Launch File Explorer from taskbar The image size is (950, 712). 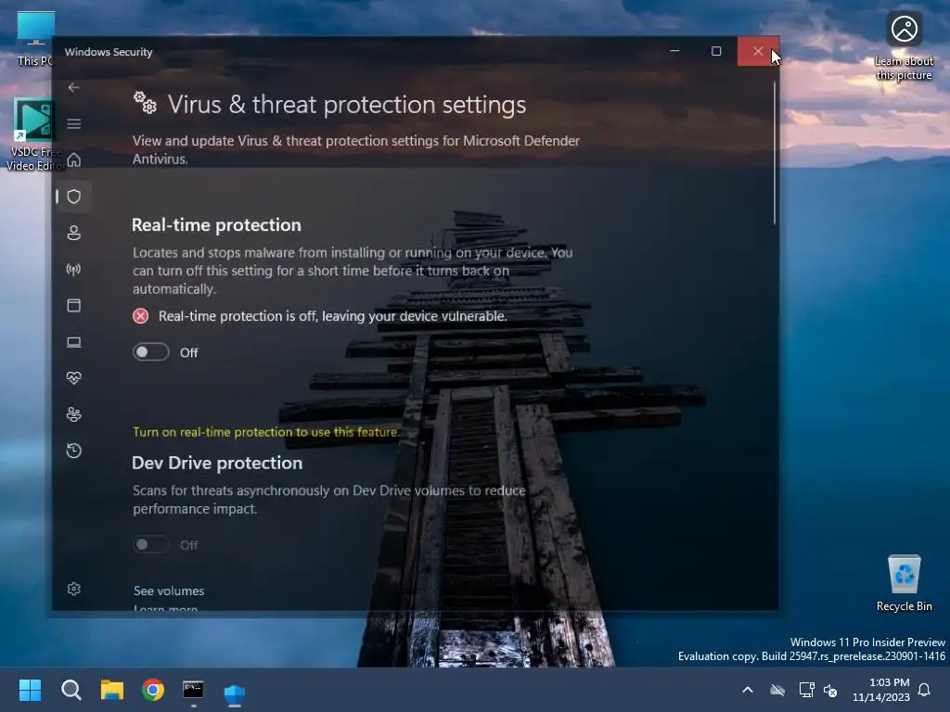(112, 690)
